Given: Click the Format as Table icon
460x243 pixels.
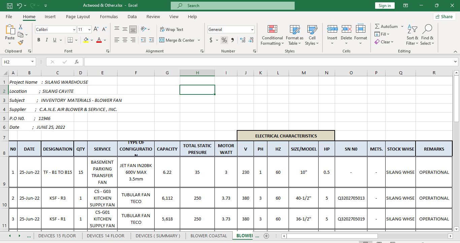Looking at the screenshot, I should point(294,30).
